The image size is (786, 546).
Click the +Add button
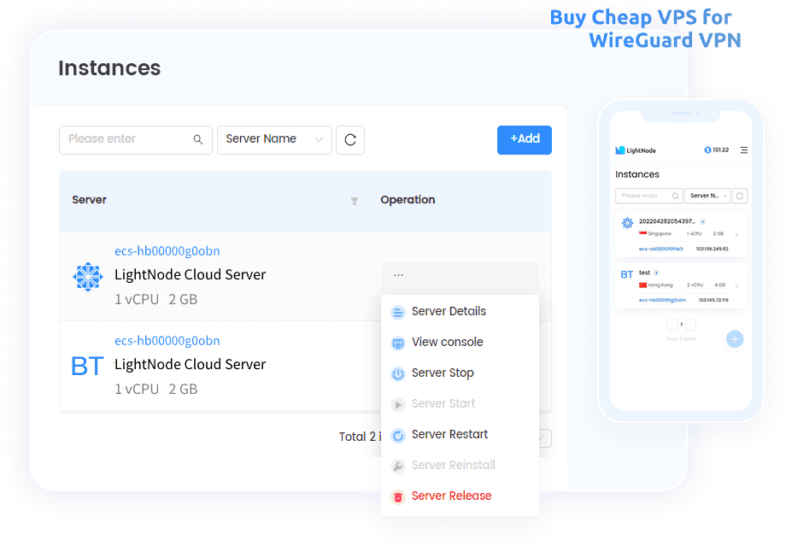point(525,140)
